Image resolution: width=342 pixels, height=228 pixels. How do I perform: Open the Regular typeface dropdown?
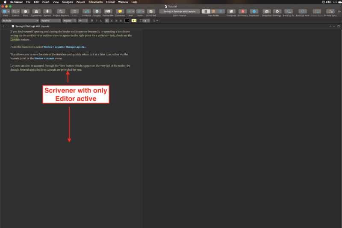coord(69,21)
